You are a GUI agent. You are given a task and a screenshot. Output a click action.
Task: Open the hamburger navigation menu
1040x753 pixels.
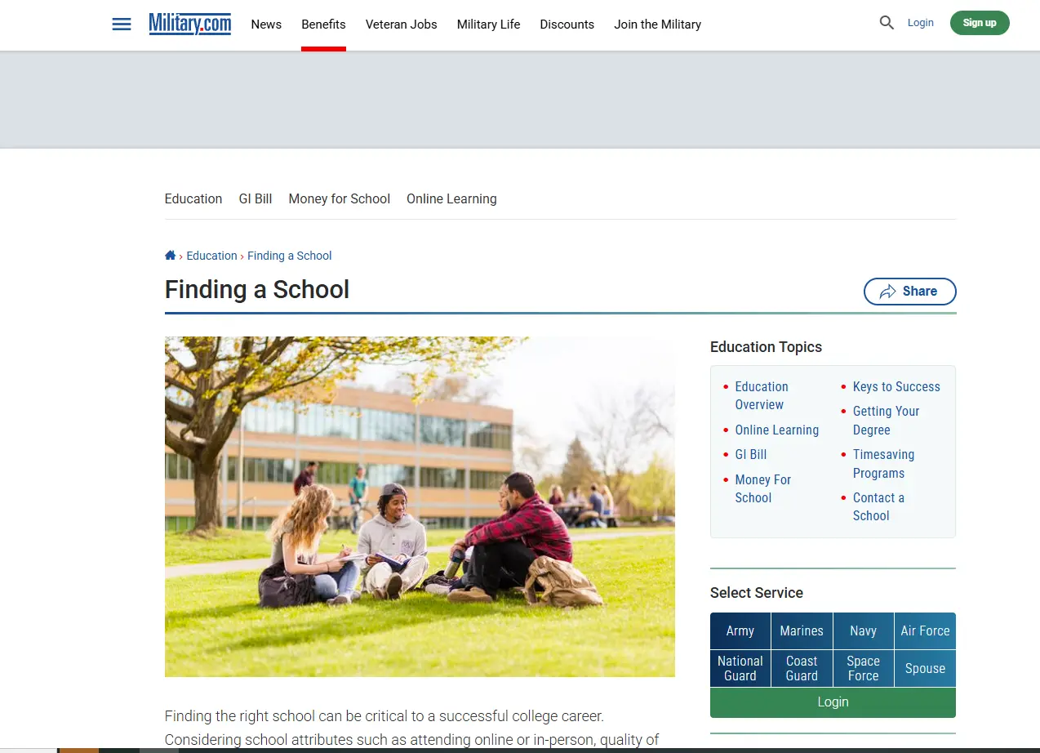pyautogui.click(x=121, y=24)
